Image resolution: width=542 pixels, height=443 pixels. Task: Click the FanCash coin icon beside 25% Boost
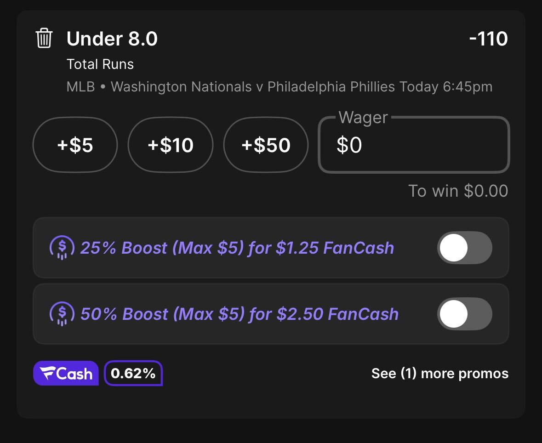62,247
